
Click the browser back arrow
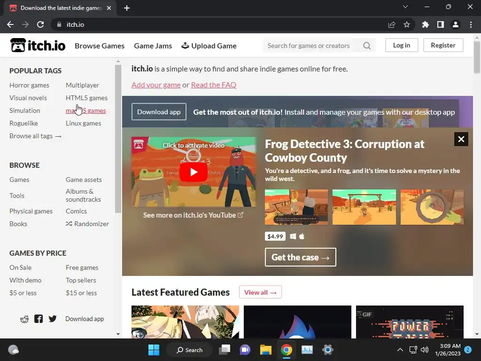10,24
